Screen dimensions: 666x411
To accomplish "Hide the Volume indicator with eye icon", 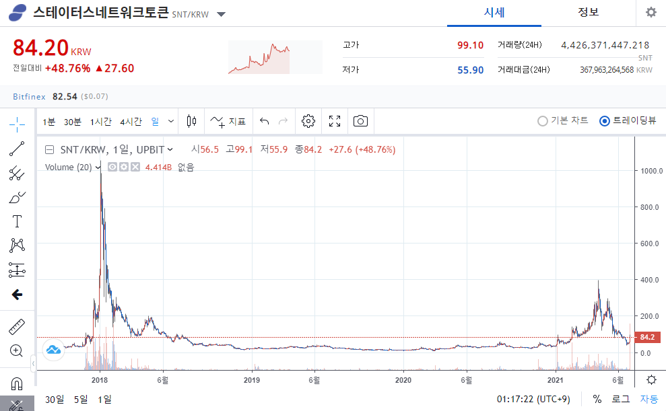I will click(x=112, y=167).
